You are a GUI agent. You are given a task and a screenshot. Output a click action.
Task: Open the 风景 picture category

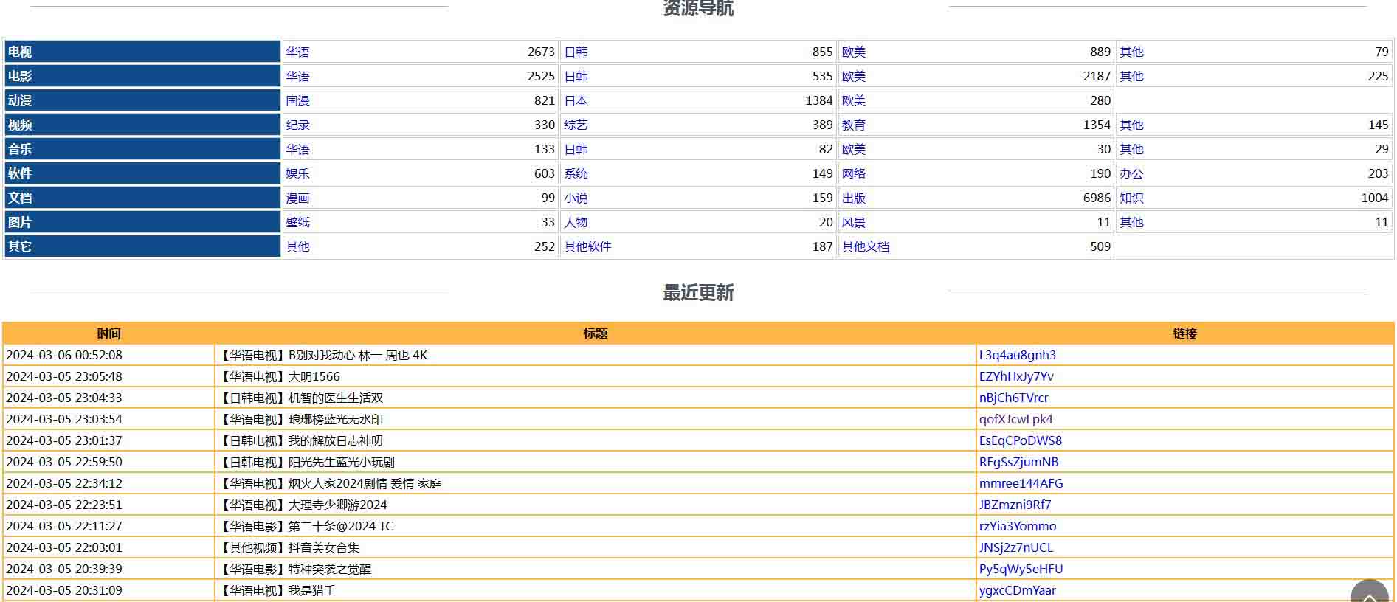coord(854,222)
